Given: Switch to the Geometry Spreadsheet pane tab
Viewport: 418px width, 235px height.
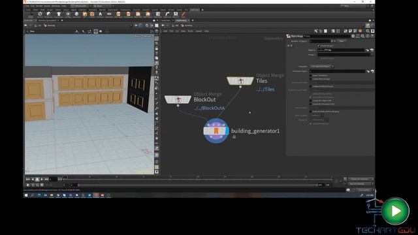Looking at the screenshot, I should 47,20.
